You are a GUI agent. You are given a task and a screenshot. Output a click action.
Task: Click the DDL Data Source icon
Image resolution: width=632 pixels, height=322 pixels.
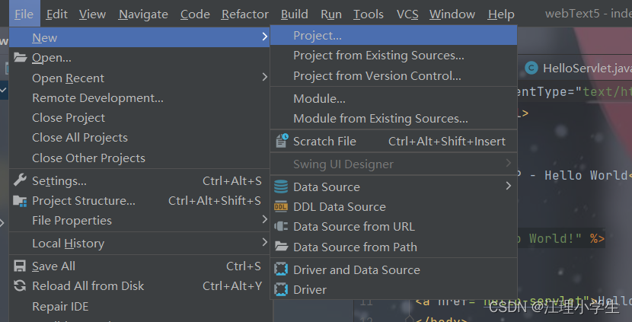click(x=280, y=206)
